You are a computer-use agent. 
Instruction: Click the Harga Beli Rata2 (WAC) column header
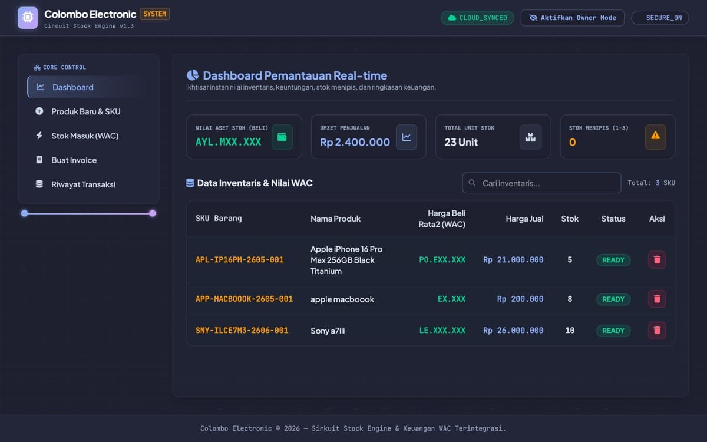click(x=442, y=219)
